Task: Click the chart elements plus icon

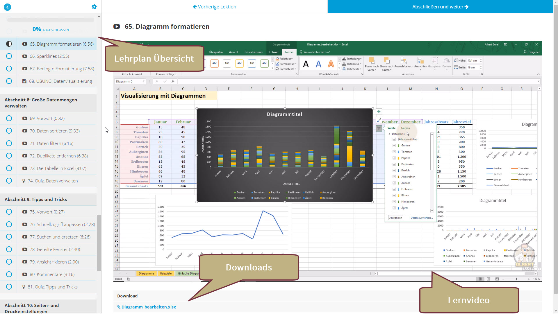Action: point(379,111)
